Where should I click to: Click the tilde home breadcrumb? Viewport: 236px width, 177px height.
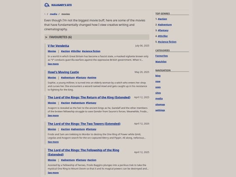click(45, 14)
